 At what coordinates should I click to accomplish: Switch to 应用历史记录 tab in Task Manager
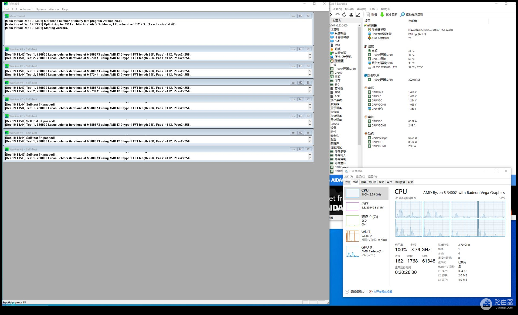point(368,182)
